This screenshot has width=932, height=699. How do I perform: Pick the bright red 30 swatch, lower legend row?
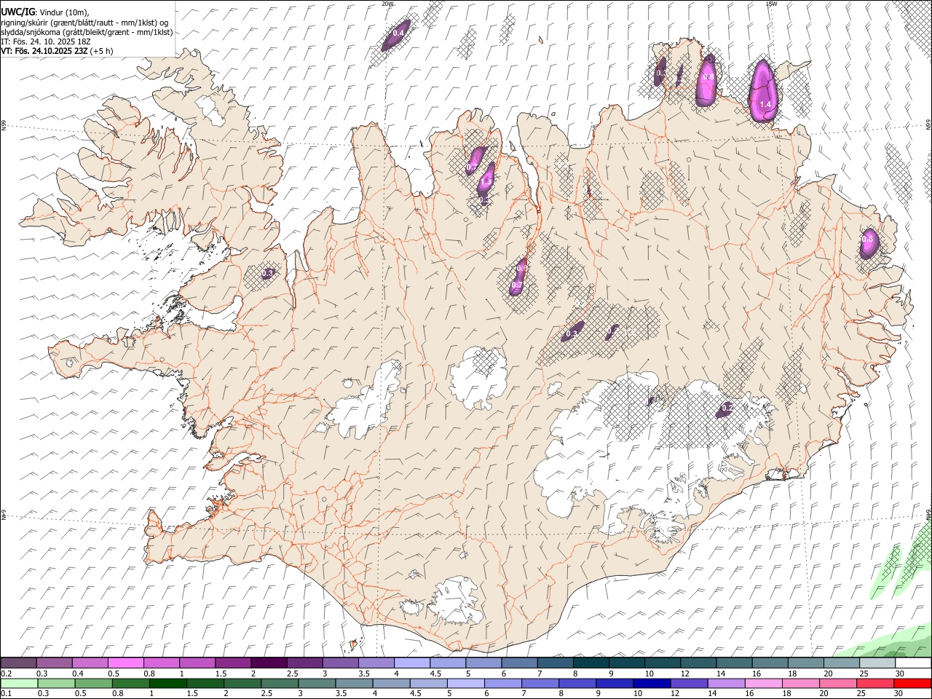pyautogui.click(x=913, y=683)
